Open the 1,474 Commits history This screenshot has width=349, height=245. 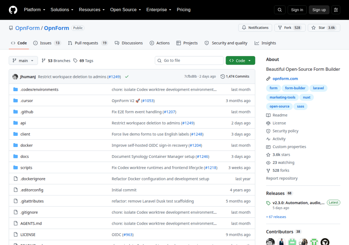click(x=235, y=77)
